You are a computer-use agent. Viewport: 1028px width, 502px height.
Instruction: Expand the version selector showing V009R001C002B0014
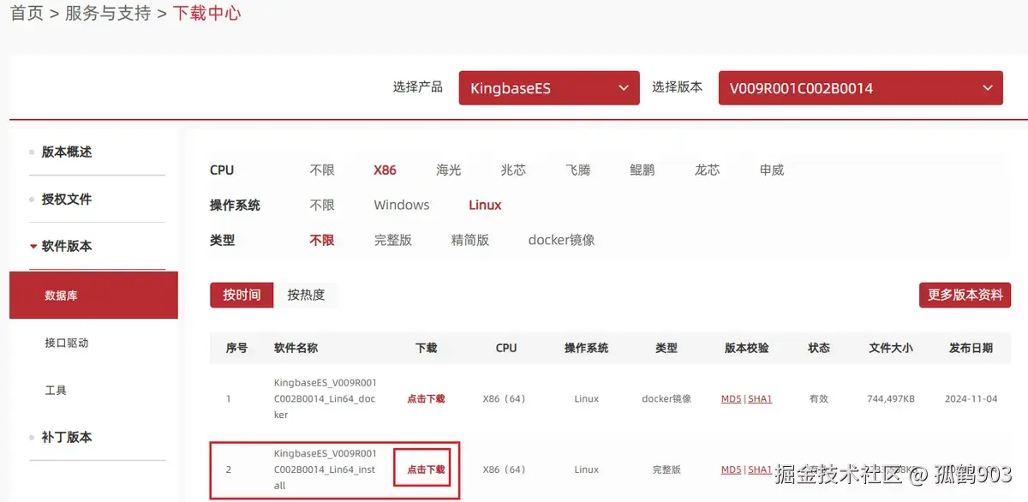(860, 87)
